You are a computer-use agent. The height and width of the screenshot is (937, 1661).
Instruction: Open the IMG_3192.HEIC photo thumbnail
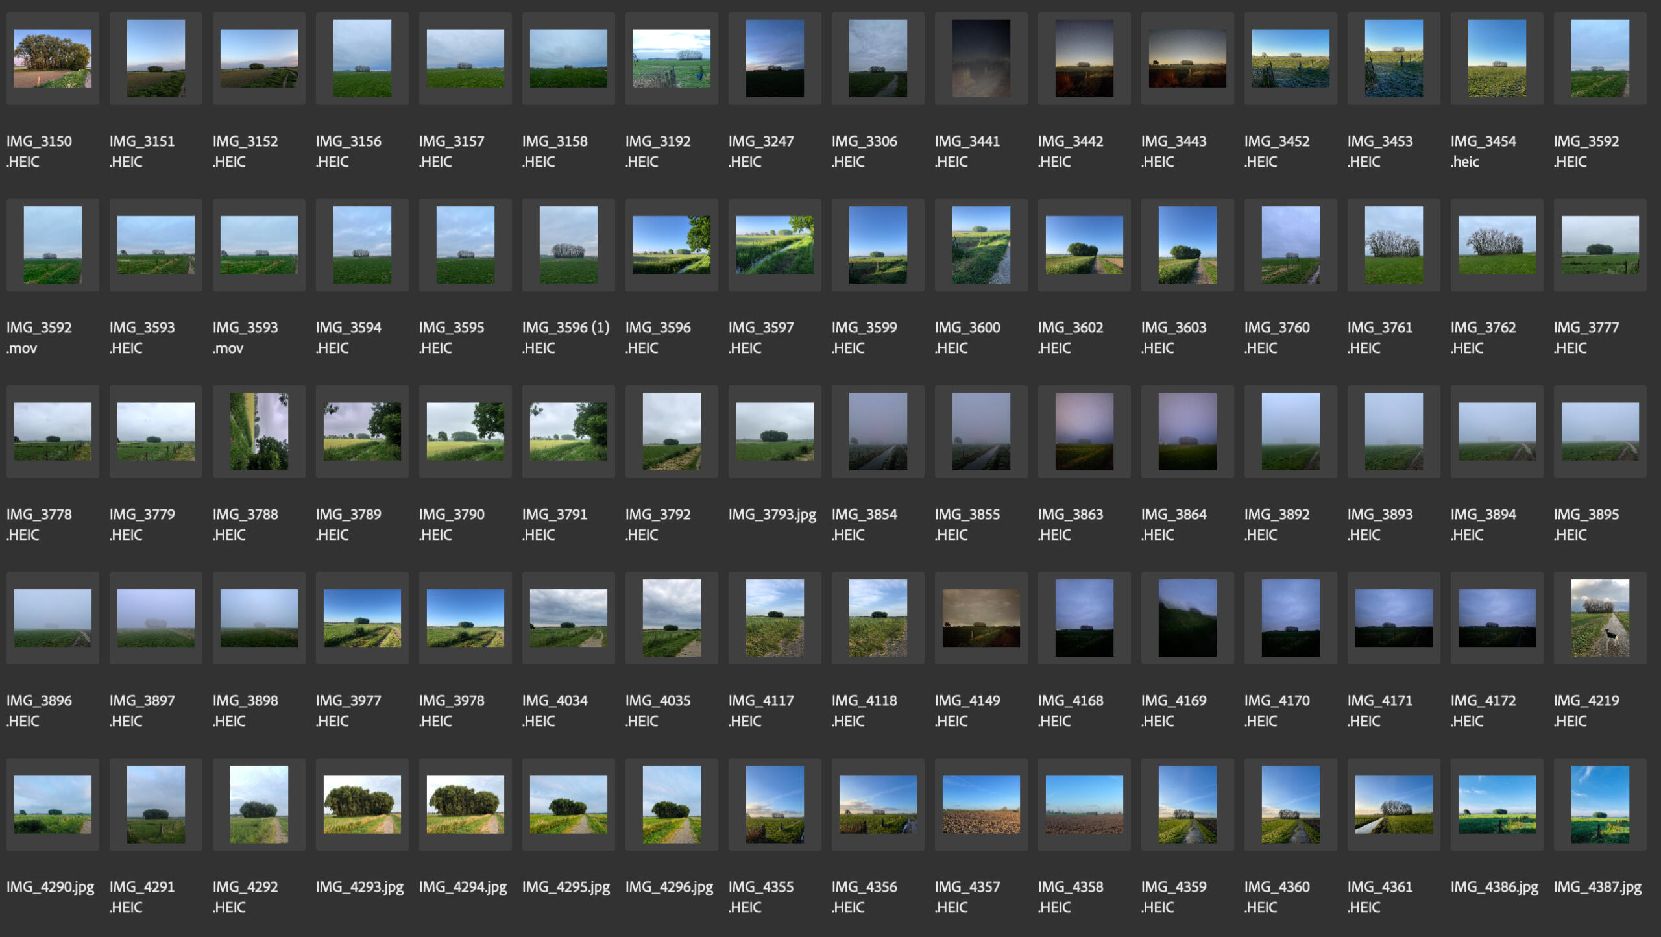click(672, 58)
